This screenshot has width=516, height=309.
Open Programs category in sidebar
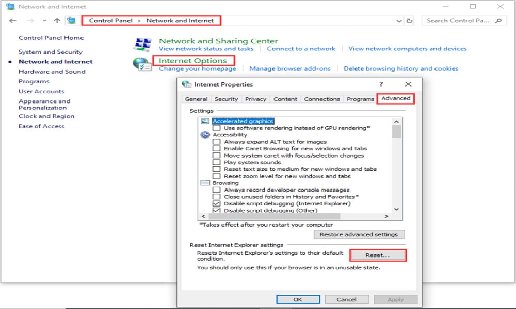coord(34,81)
